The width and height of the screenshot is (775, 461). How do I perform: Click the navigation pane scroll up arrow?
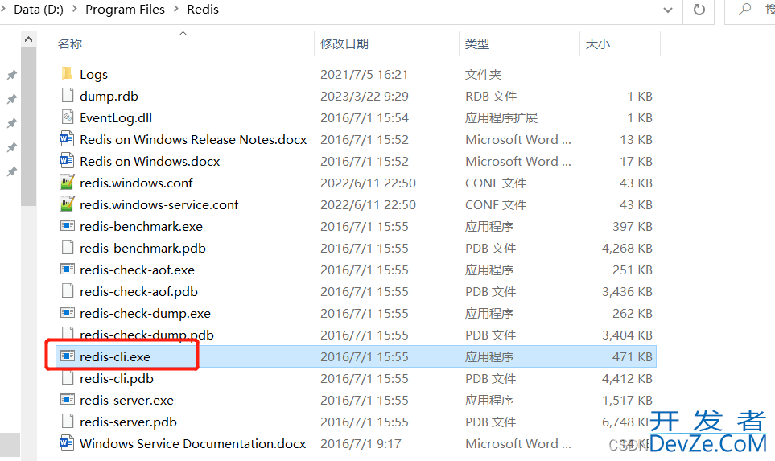(29, 39)
